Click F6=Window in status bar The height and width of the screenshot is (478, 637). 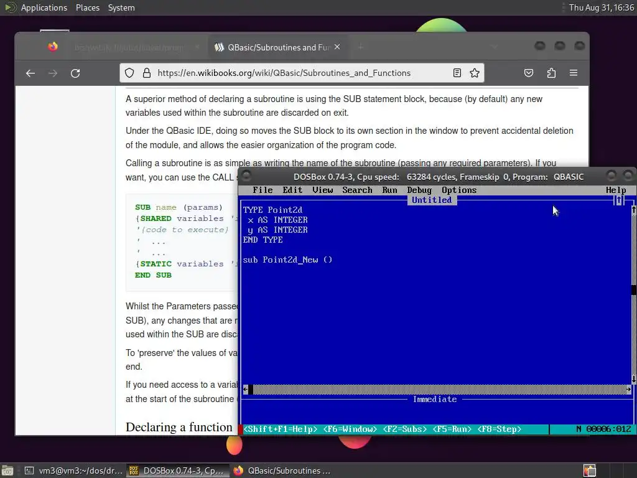tap(350, 429)
